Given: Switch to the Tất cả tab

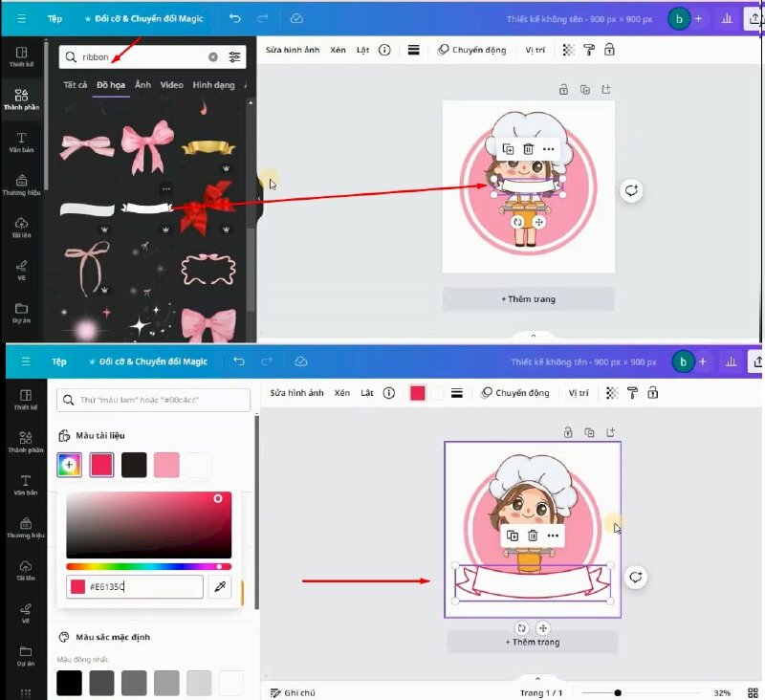Looking at the screenshot, I should click(76, 85).
